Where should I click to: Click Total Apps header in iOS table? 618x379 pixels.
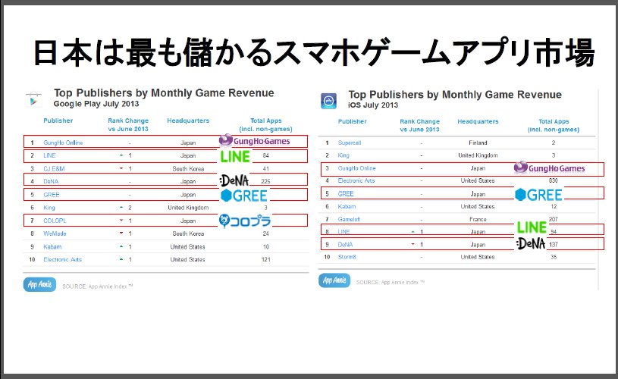(x=554, y=125)
